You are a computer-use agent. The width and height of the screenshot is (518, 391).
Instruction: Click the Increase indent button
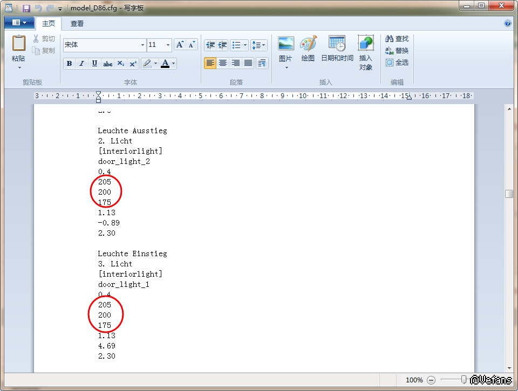tap(222, 45)
